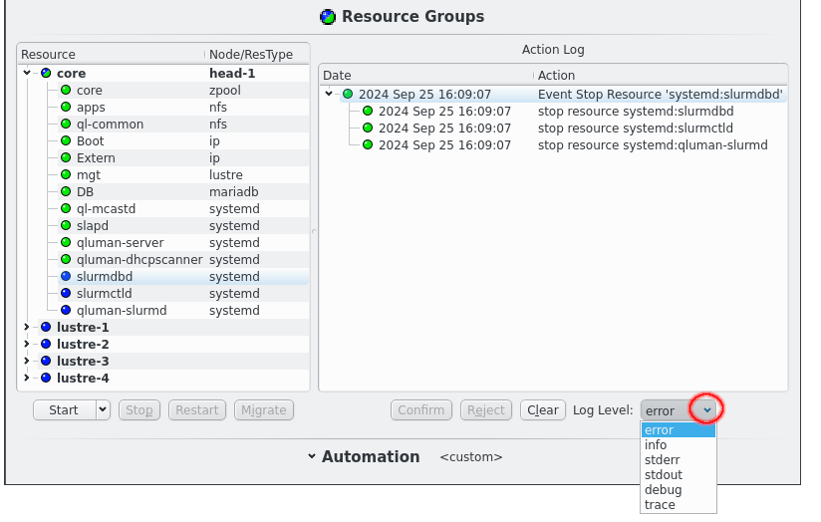Click blue status dot of qluman-slurmd
The width and height of the screenshot is (821, 522).
pos(66,310)
